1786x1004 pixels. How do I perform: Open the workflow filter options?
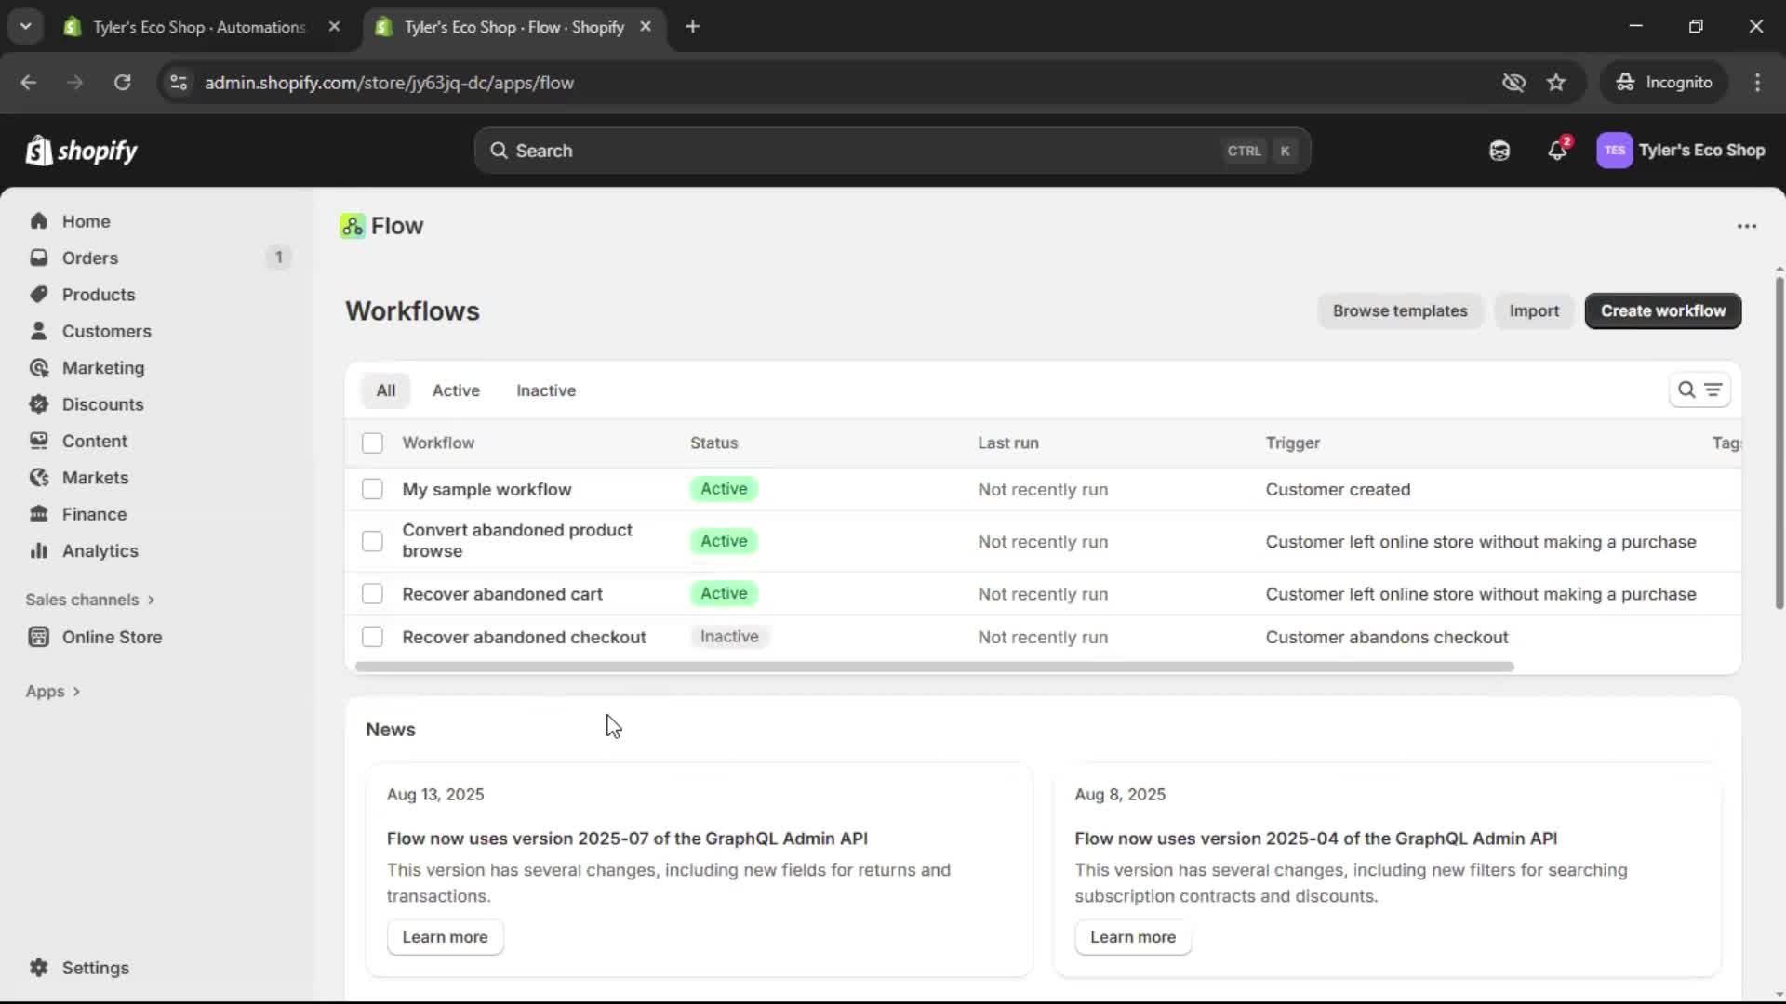1714,390
